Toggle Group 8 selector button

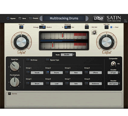(x=86, y=83)
